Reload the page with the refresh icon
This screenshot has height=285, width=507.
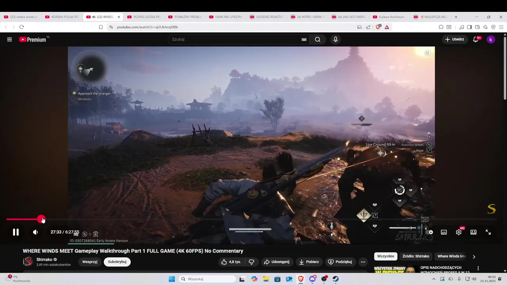(x=21, y=27)
